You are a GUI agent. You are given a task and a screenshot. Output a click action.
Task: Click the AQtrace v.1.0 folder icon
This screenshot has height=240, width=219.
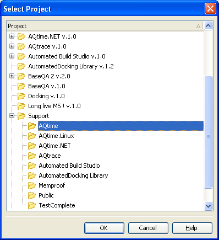point(21,46)
